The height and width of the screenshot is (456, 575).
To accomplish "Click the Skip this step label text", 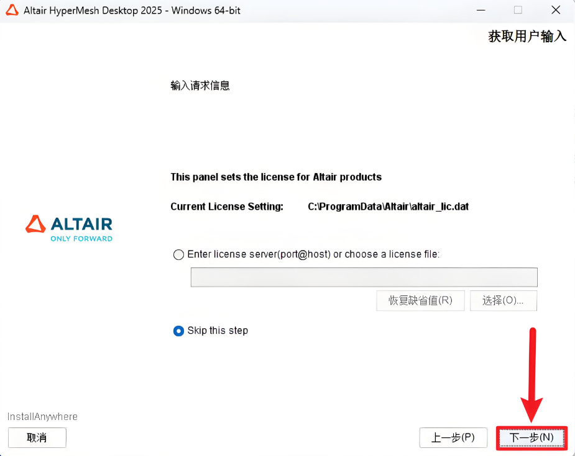I will click(x=218, y=331).
